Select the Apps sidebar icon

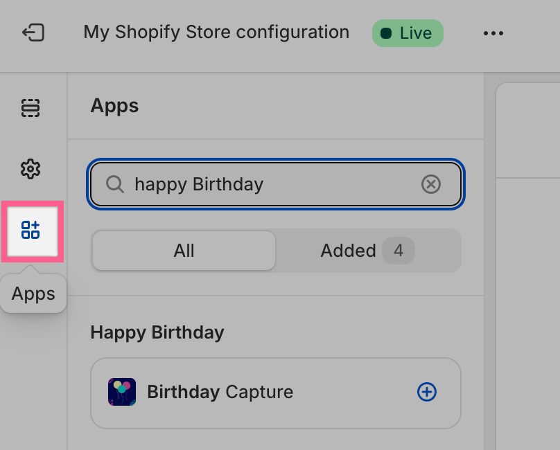coord(31,231)
